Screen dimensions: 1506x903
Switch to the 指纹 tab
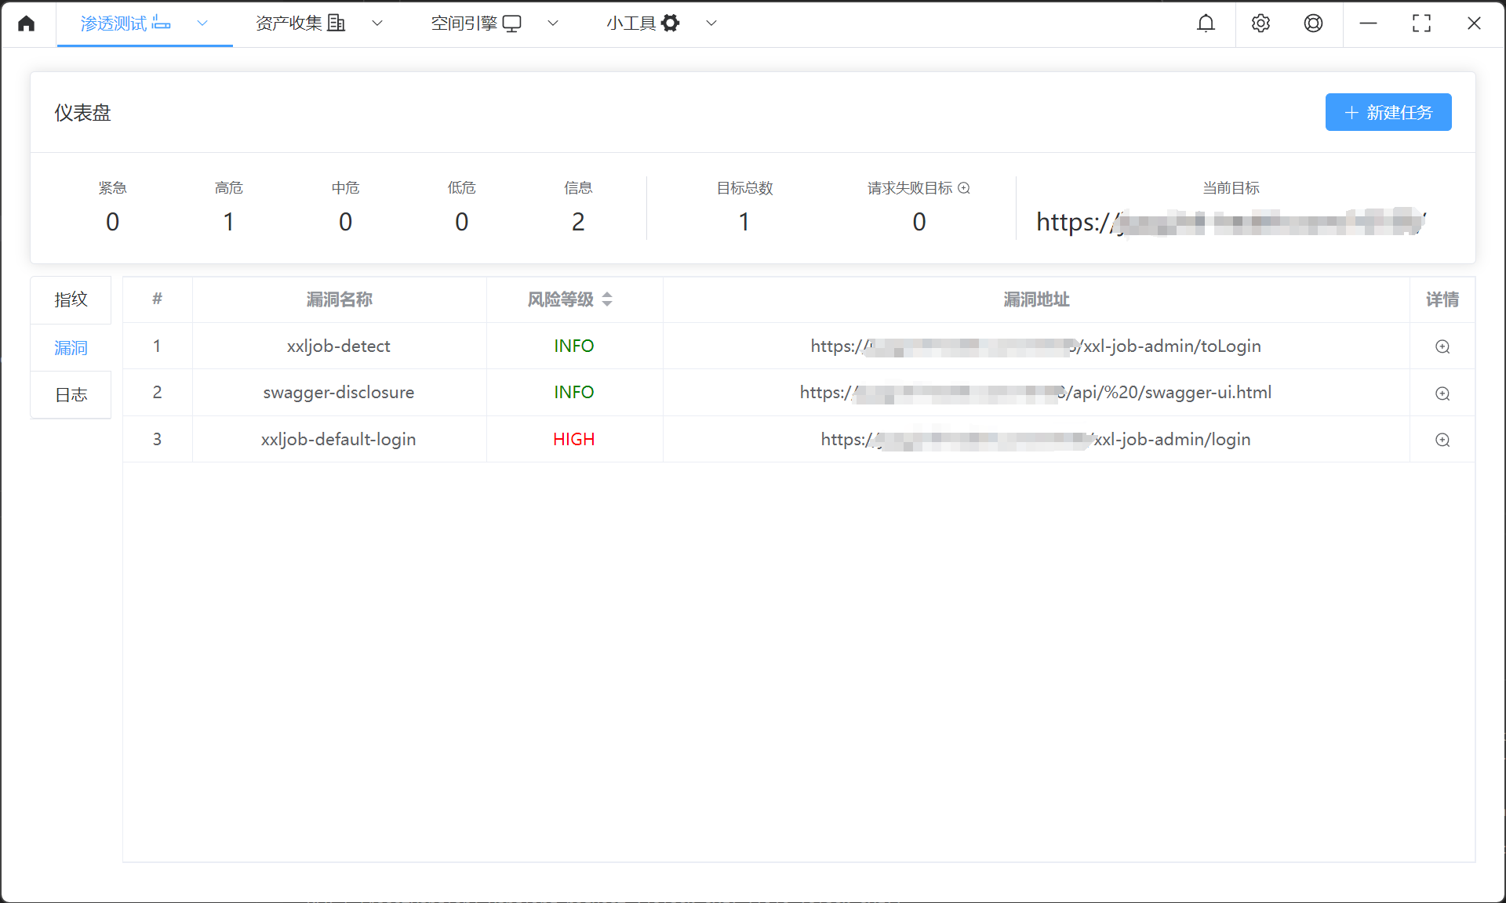(x=71, y=299)
